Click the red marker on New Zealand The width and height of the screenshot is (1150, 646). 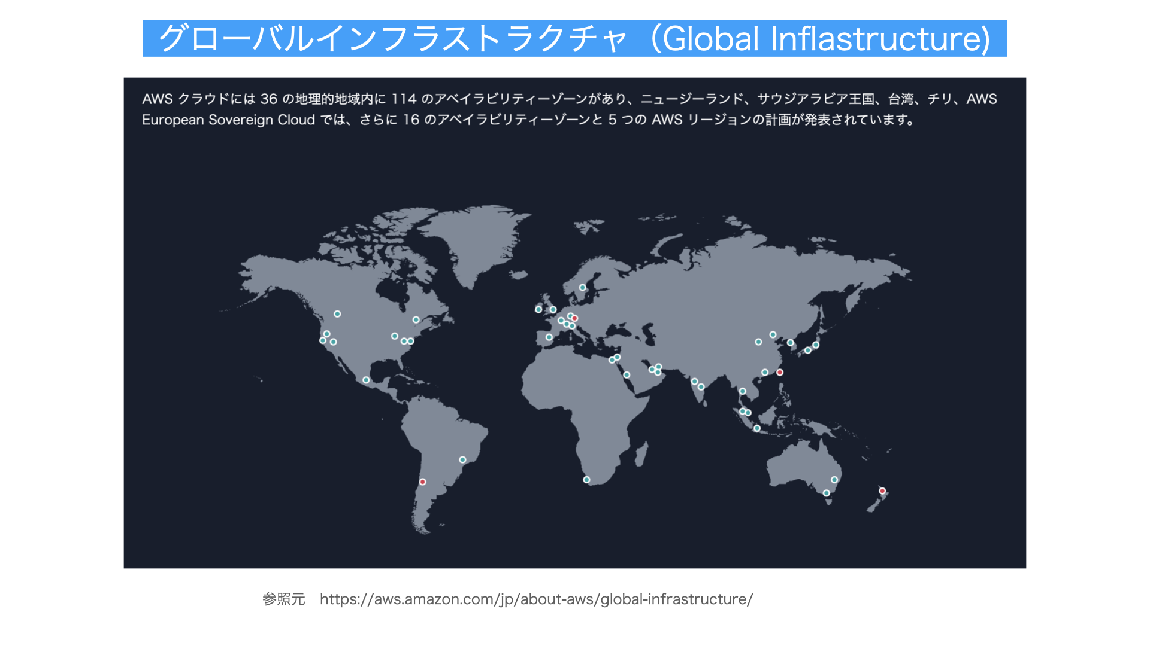pyautogui.click(x=882, y=490)
